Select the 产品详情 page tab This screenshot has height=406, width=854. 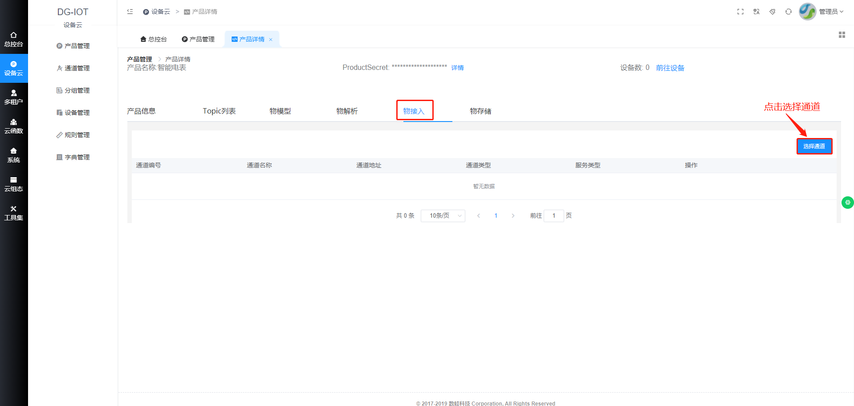click(x=252, y=39)
